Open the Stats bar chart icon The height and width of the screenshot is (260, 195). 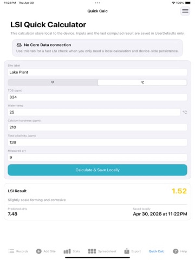coord(67,251)
